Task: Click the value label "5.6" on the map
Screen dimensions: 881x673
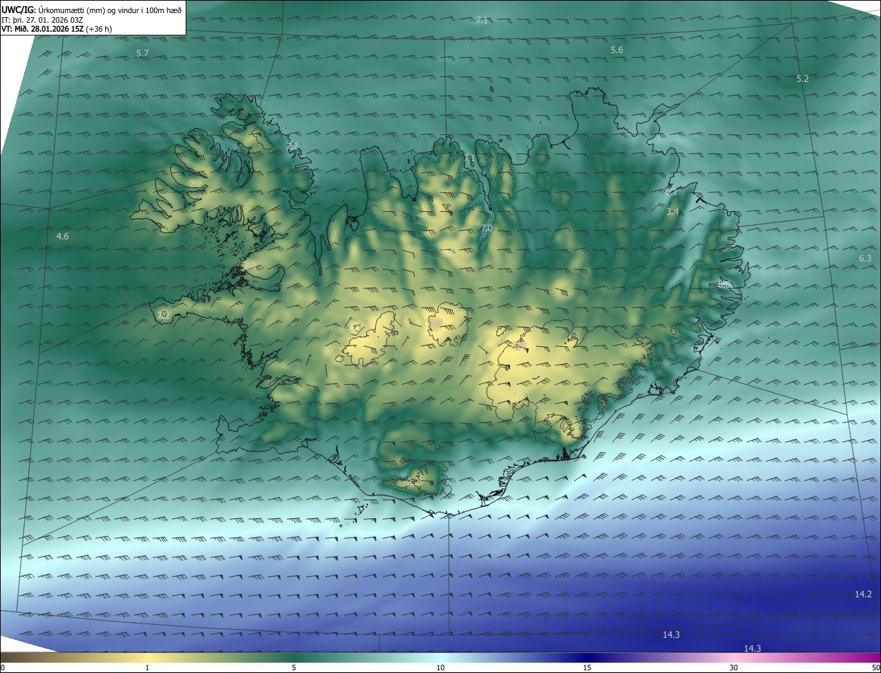Action: pos(617,50)
